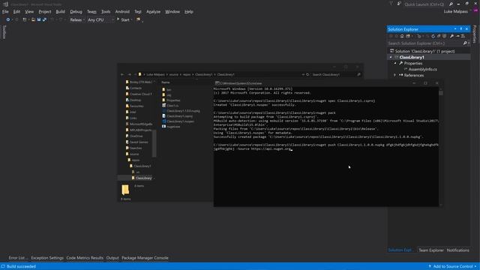Click the Solution Explorer Back icon

pyautogui.click(x=391, y=36)
